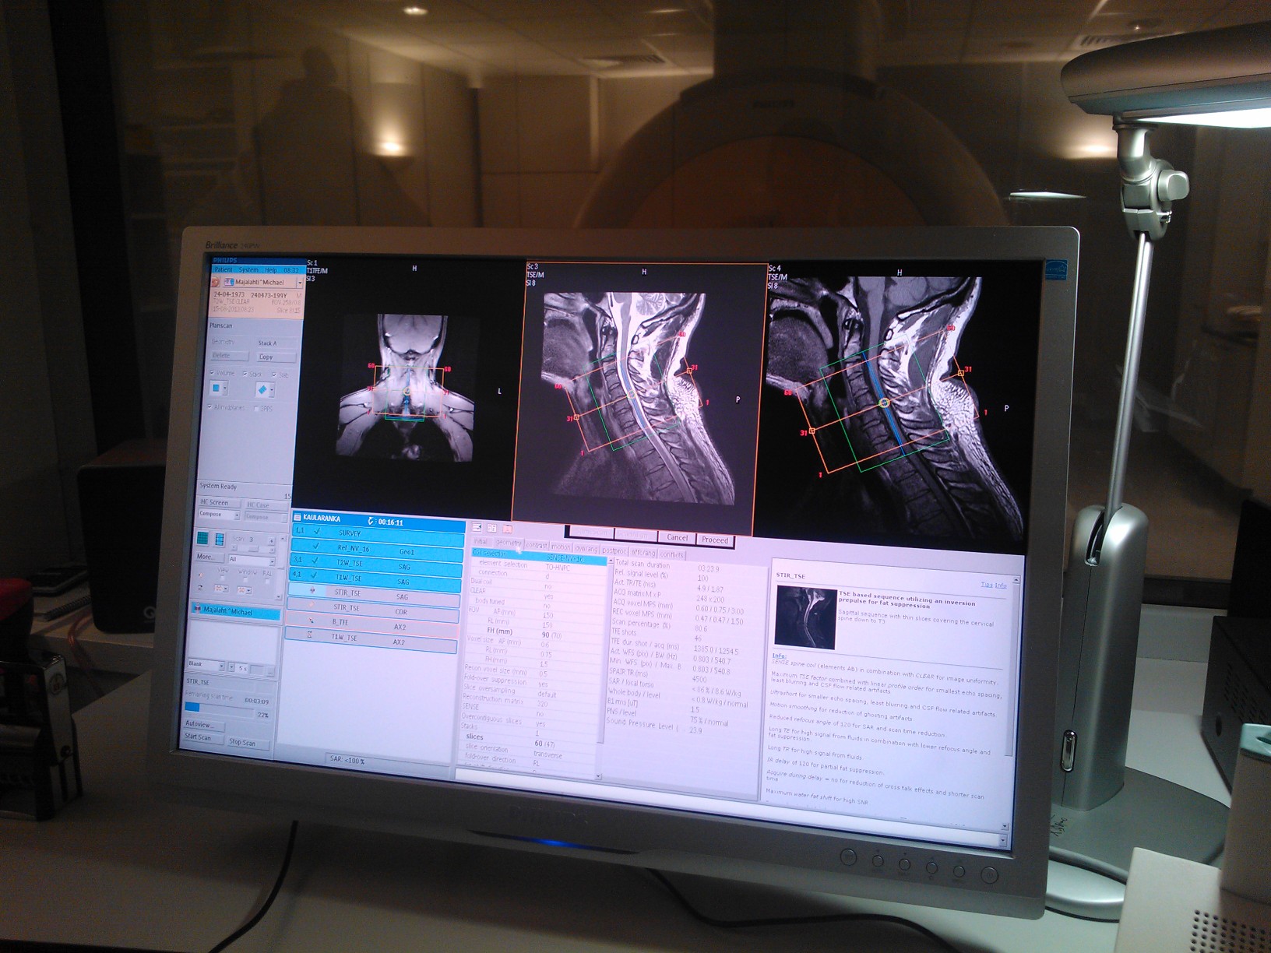Toggle the Stack checkbox in Planscan

(x=245, y=374)
